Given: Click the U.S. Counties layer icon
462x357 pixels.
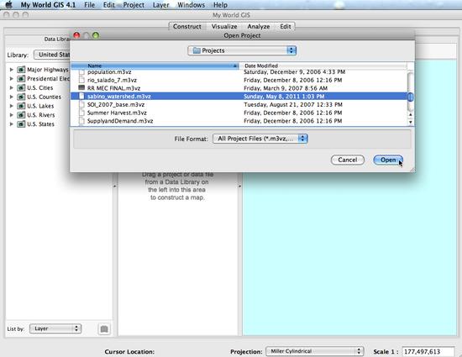Looking at the screenshot, I should tap(21, 97).
